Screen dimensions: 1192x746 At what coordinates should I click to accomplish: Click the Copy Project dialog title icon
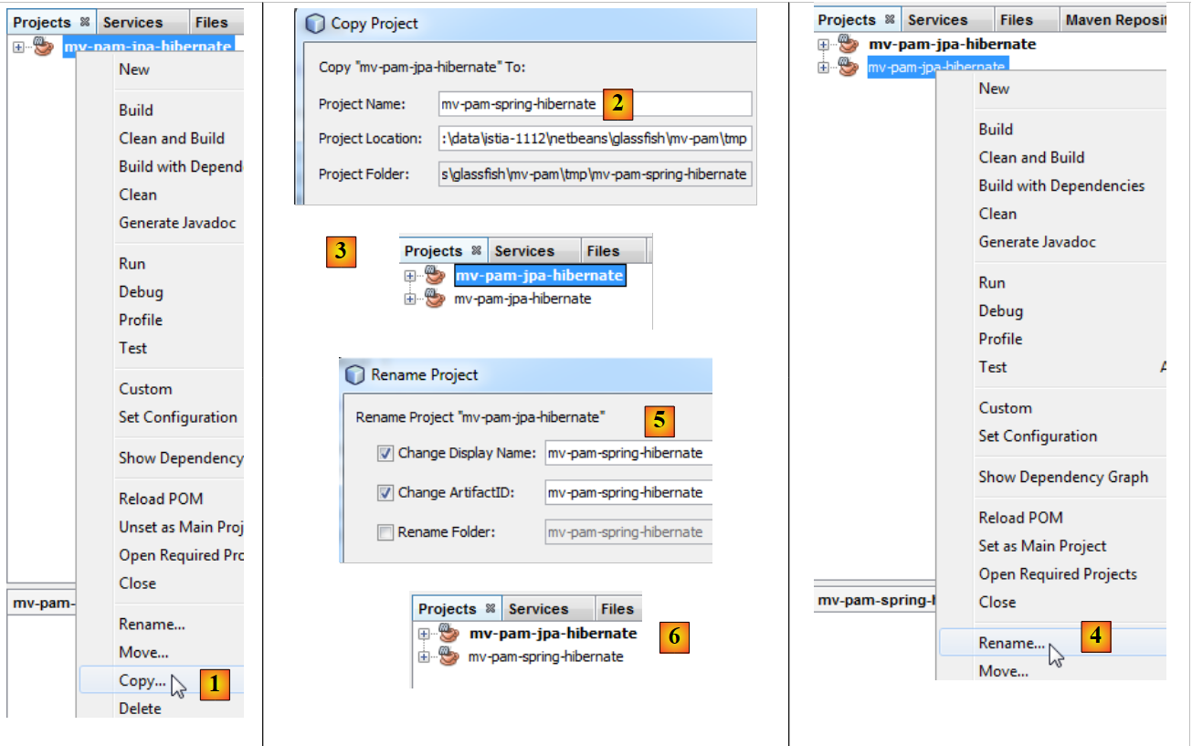click(314, 24)
